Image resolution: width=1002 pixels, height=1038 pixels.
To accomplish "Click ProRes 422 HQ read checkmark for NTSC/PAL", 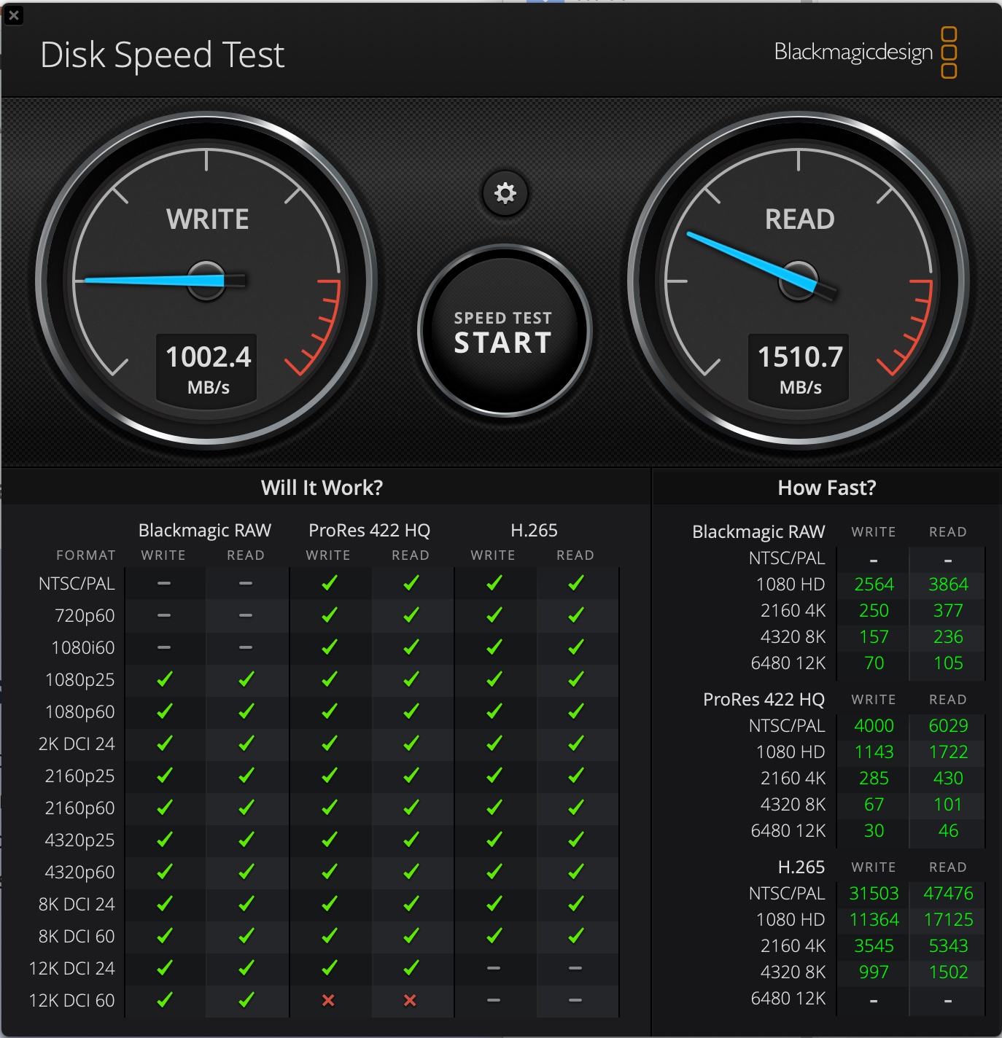I will [x=411, y=583].
